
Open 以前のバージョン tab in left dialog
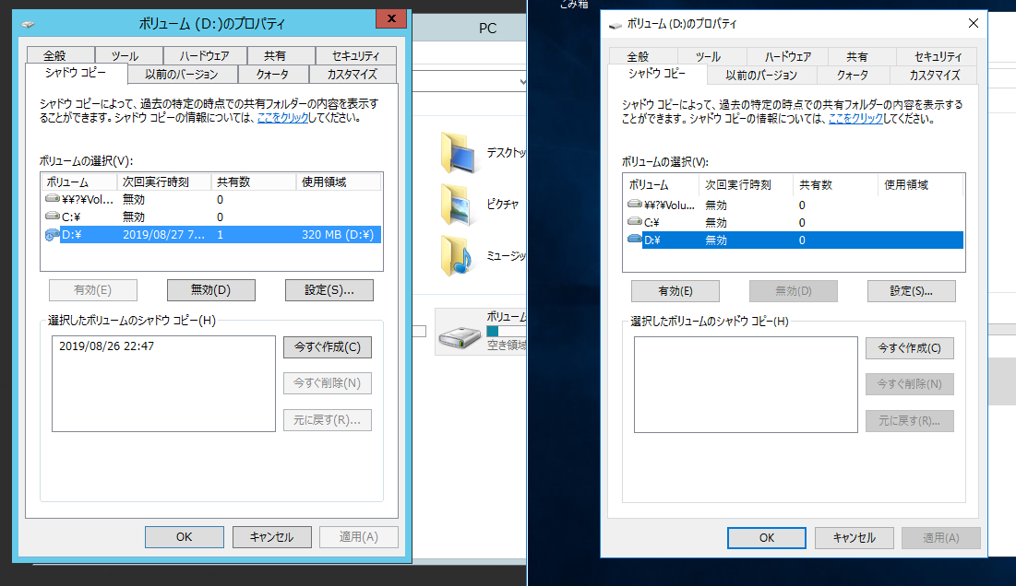(182, 75)
